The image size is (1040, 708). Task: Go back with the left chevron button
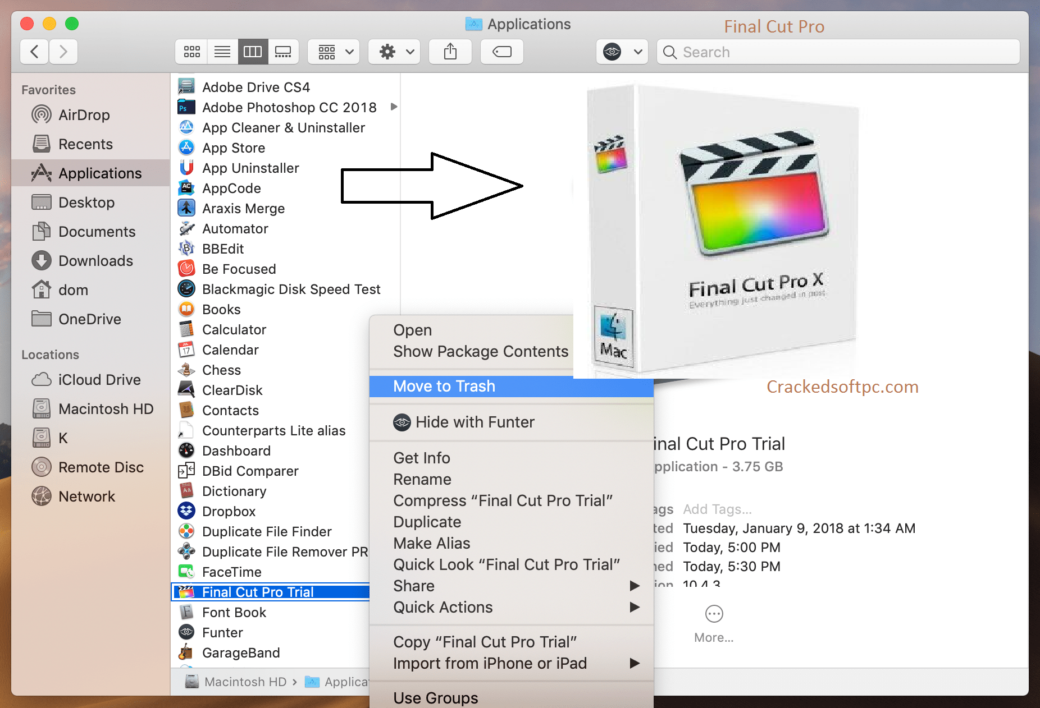[x=34, y=52]
